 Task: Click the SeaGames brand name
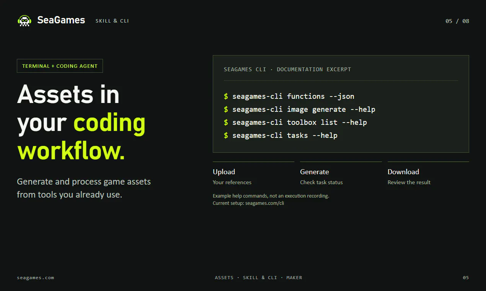[x=61, y=20]
